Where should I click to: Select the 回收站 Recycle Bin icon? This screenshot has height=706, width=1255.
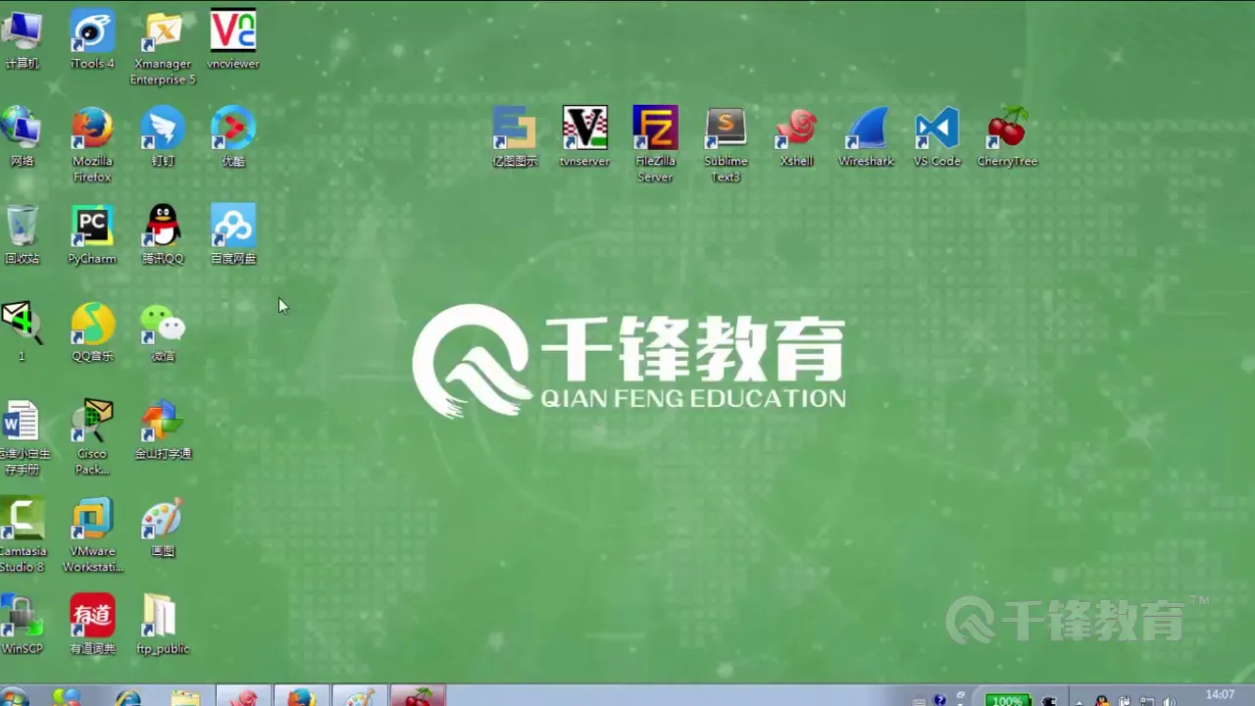22,235
